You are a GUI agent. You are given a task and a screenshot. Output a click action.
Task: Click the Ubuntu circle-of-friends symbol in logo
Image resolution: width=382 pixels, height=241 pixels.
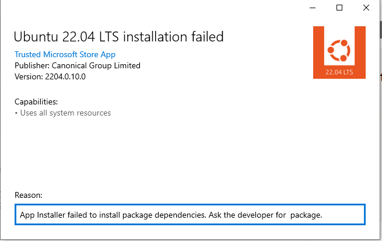[339, 50]
